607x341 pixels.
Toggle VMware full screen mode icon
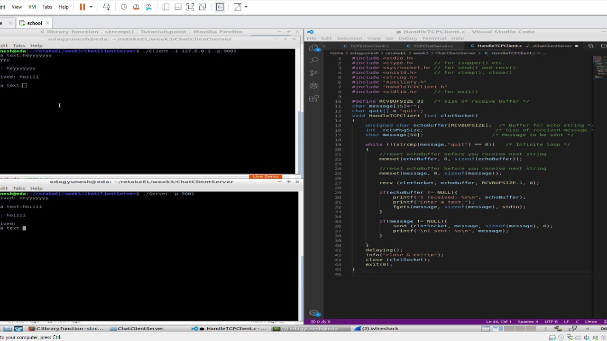[x=190, y=7]
